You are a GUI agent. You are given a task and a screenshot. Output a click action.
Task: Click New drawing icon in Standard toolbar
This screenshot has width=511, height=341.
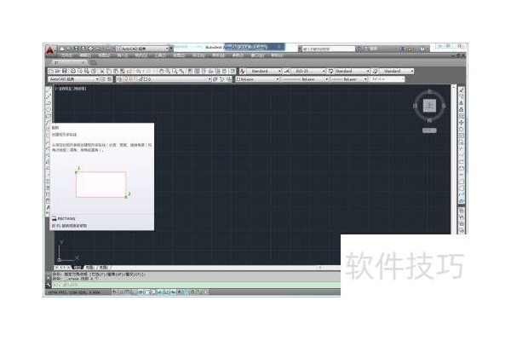(51, 71)
